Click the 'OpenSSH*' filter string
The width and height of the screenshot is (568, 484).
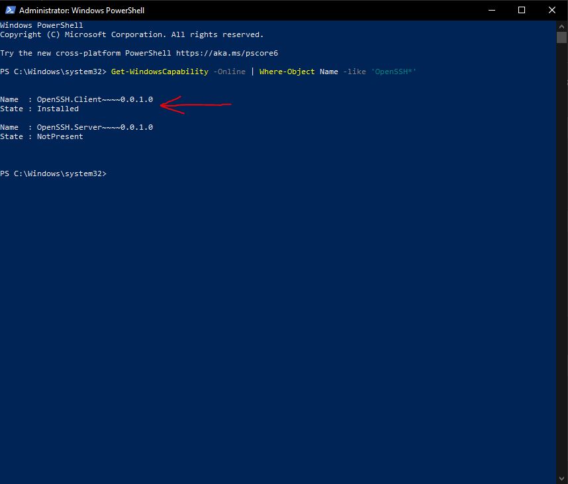click(x=393, y=72)
